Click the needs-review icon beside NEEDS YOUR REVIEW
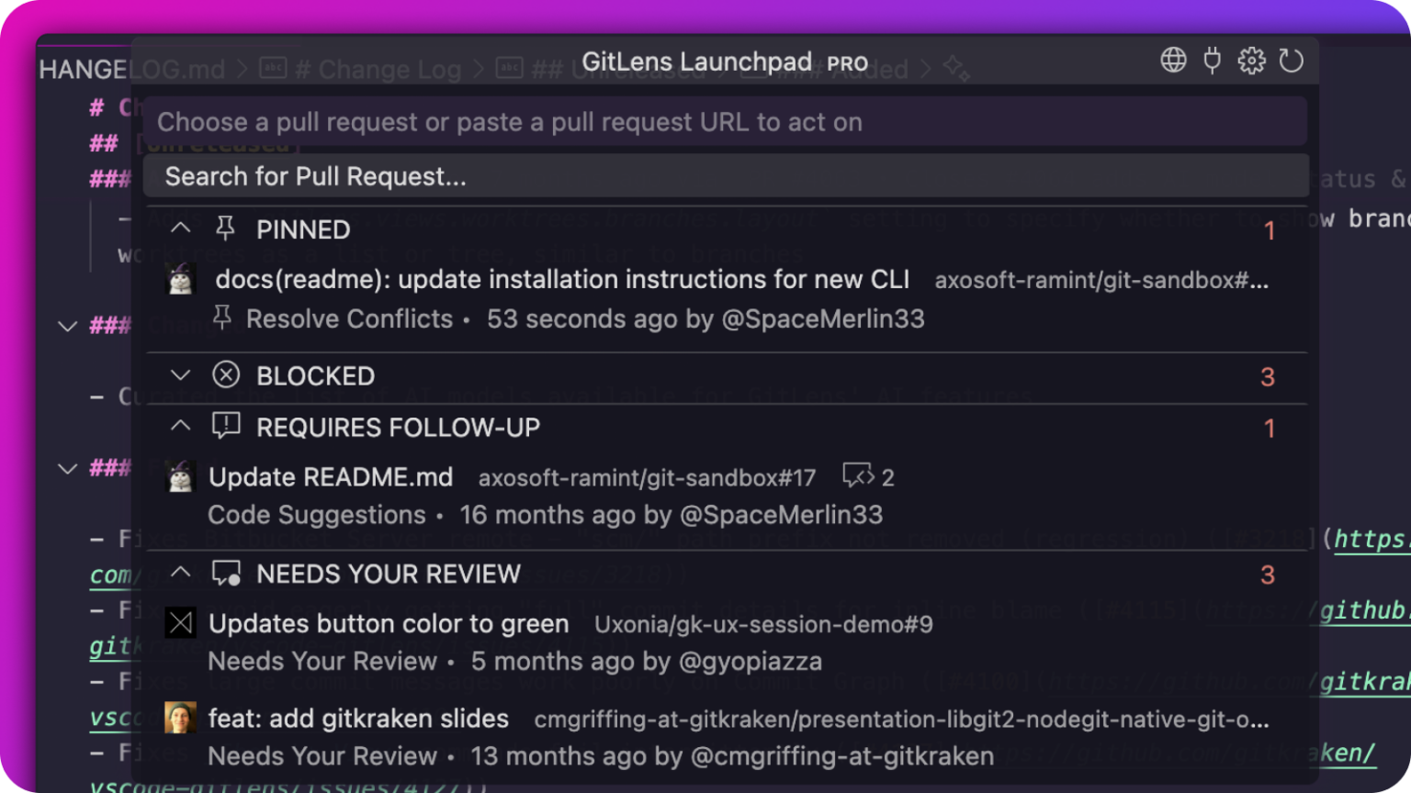Viewport: 1411px width, 793px height. click(x=225, y=573)
